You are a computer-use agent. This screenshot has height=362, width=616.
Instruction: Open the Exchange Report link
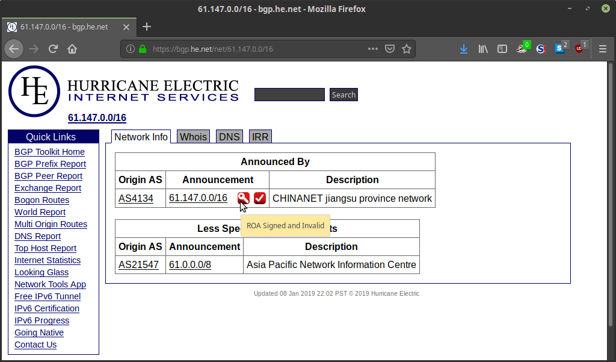48,188
